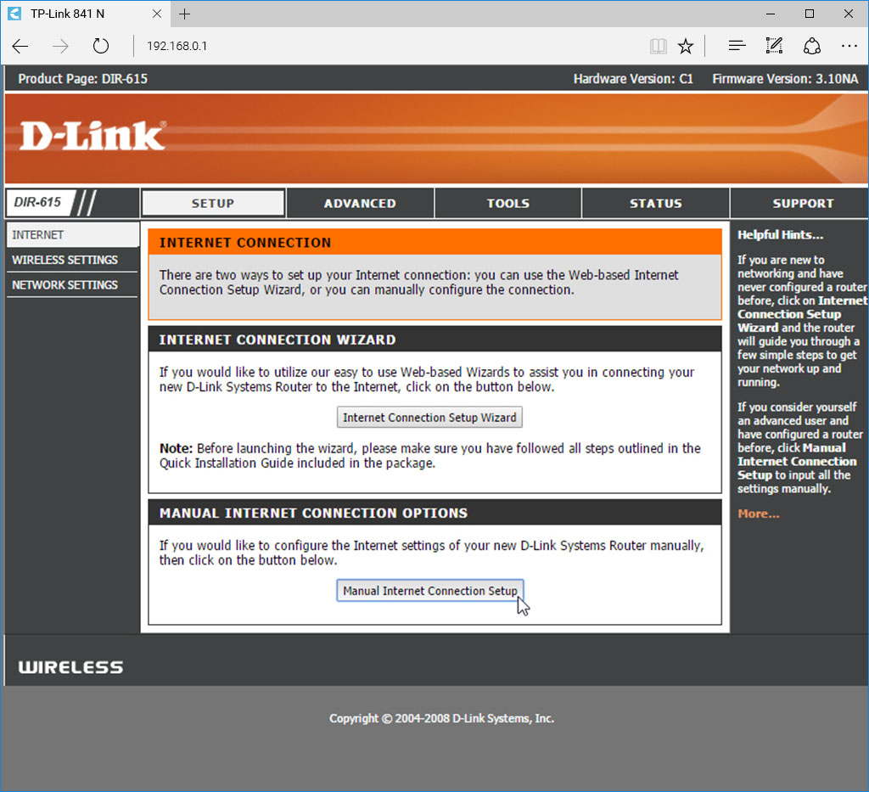Screen dimensions: 869x792
Task: Click the INTERNET CONNECTION WIZARD heading
Action: pyautogui.click(x=278, y=340)
